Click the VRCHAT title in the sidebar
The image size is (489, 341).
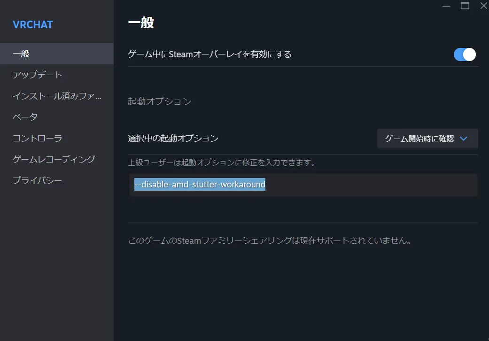pyautogui.click(x=33, y=24)
